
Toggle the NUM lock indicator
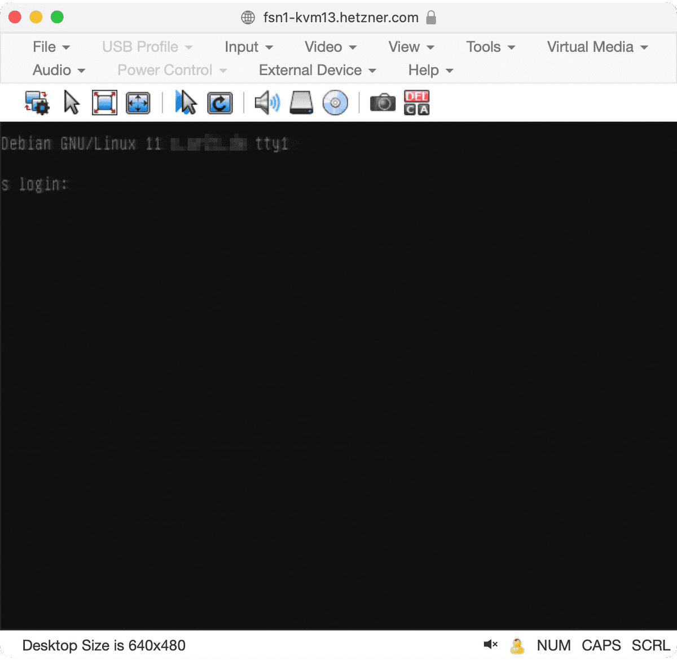pyautogui.click(x=554, y=645)
